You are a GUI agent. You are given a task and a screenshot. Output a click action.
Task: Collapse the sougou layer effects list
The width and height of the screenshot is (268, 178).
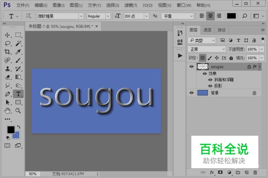coord(259,67)
